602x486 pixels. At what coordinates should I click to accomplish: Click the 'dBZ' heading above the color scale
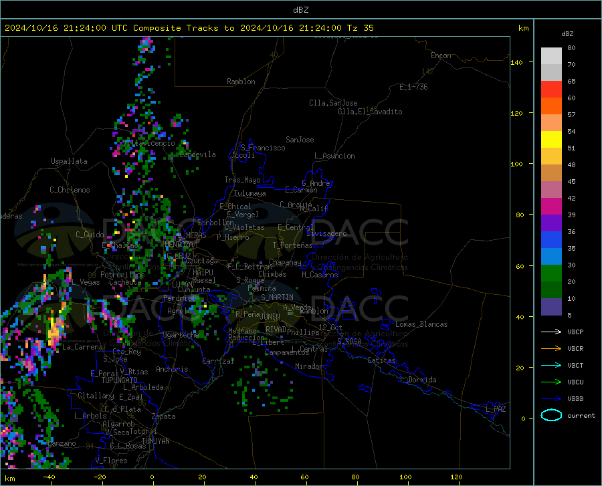tap(567, 33)
